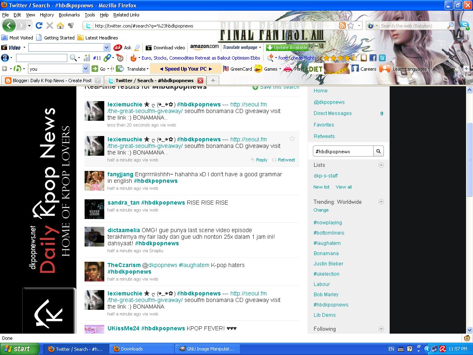
Task: Collapse the Lists section arrow
Action: pyautogui.click(x=381, y=165)
